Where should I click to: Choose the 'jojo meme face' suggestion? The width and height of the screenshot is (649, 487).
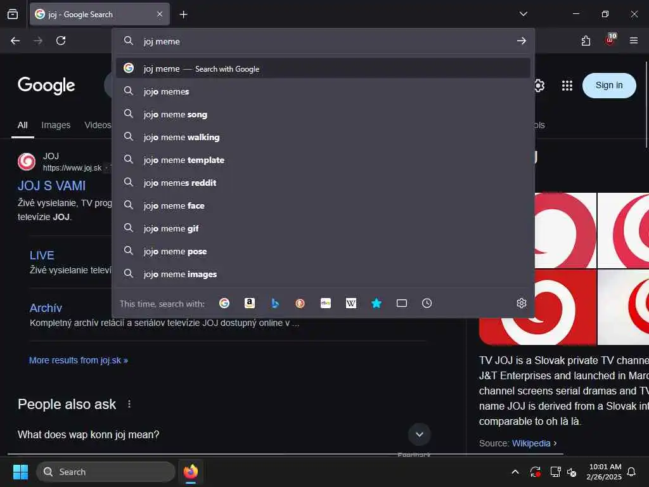pyautogui.click(x=323, y=205)
